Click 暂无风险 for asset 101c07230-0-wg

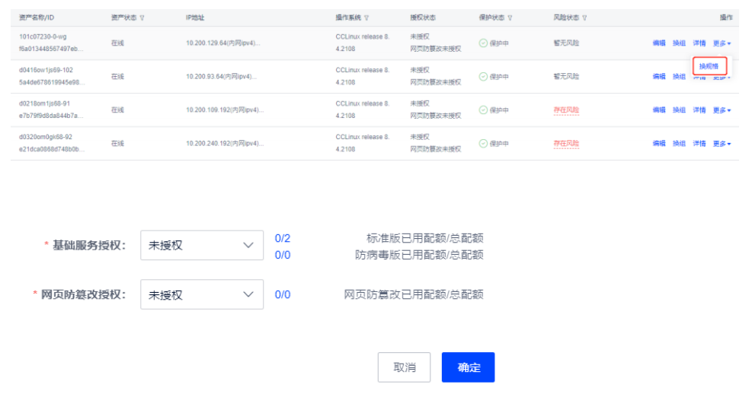[x=566, y=43]
